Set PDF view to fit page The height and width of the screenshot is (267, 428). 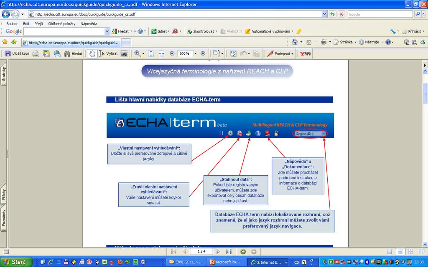(x=150, y=54)
